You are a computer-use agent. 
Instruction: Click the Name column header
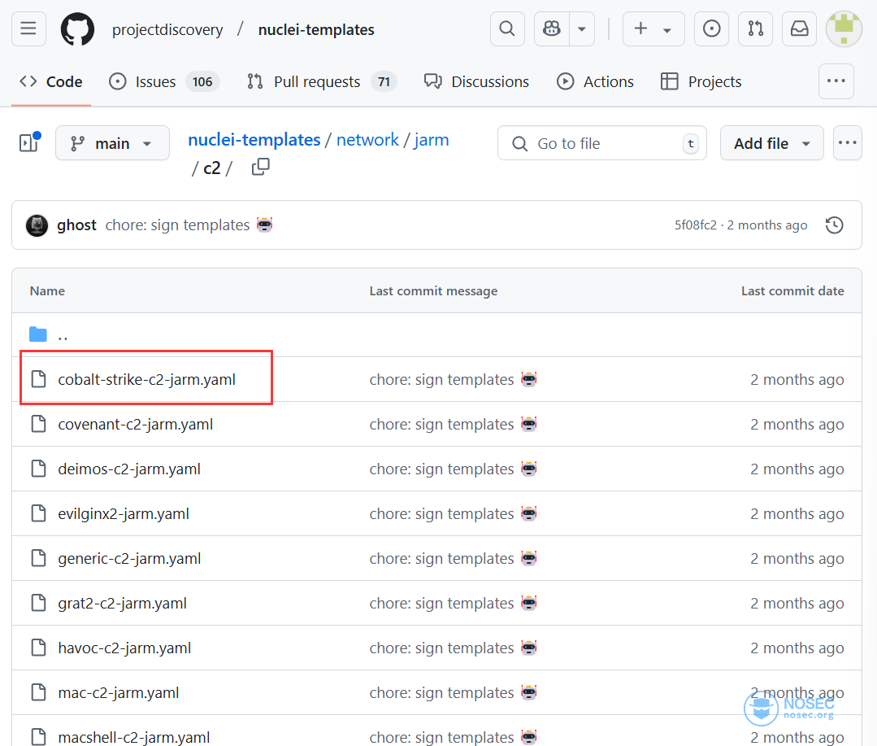click(47, 291)
